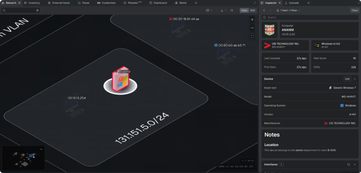Image resolution: width=361 pixels, height=173 pixels.
Task: Collapse the Device section
Action: coord(355,79)
